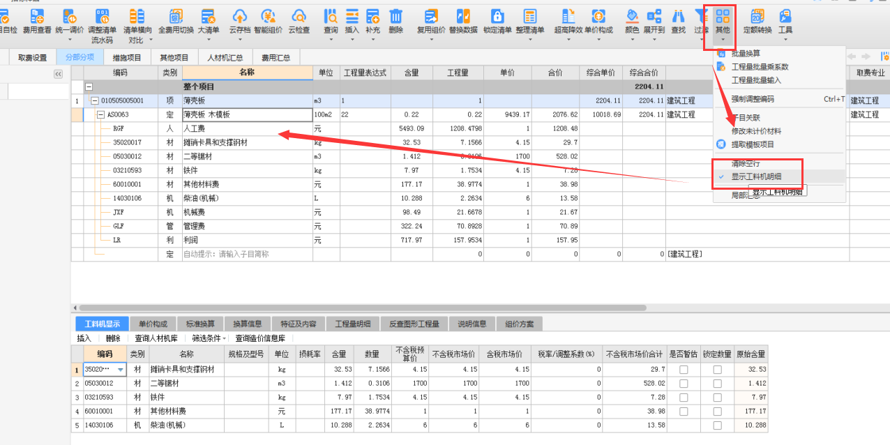Click the 颜色 paint bucket icon
This screenshot has width=890, height=445.
tap(632, 15)
